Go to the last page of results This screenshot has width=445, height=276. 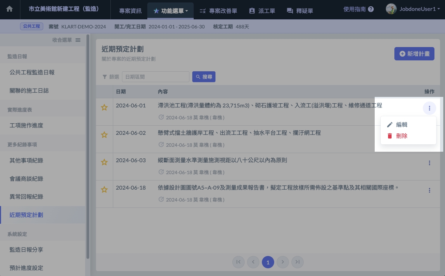pyautogui.click(x=297, y=262)
